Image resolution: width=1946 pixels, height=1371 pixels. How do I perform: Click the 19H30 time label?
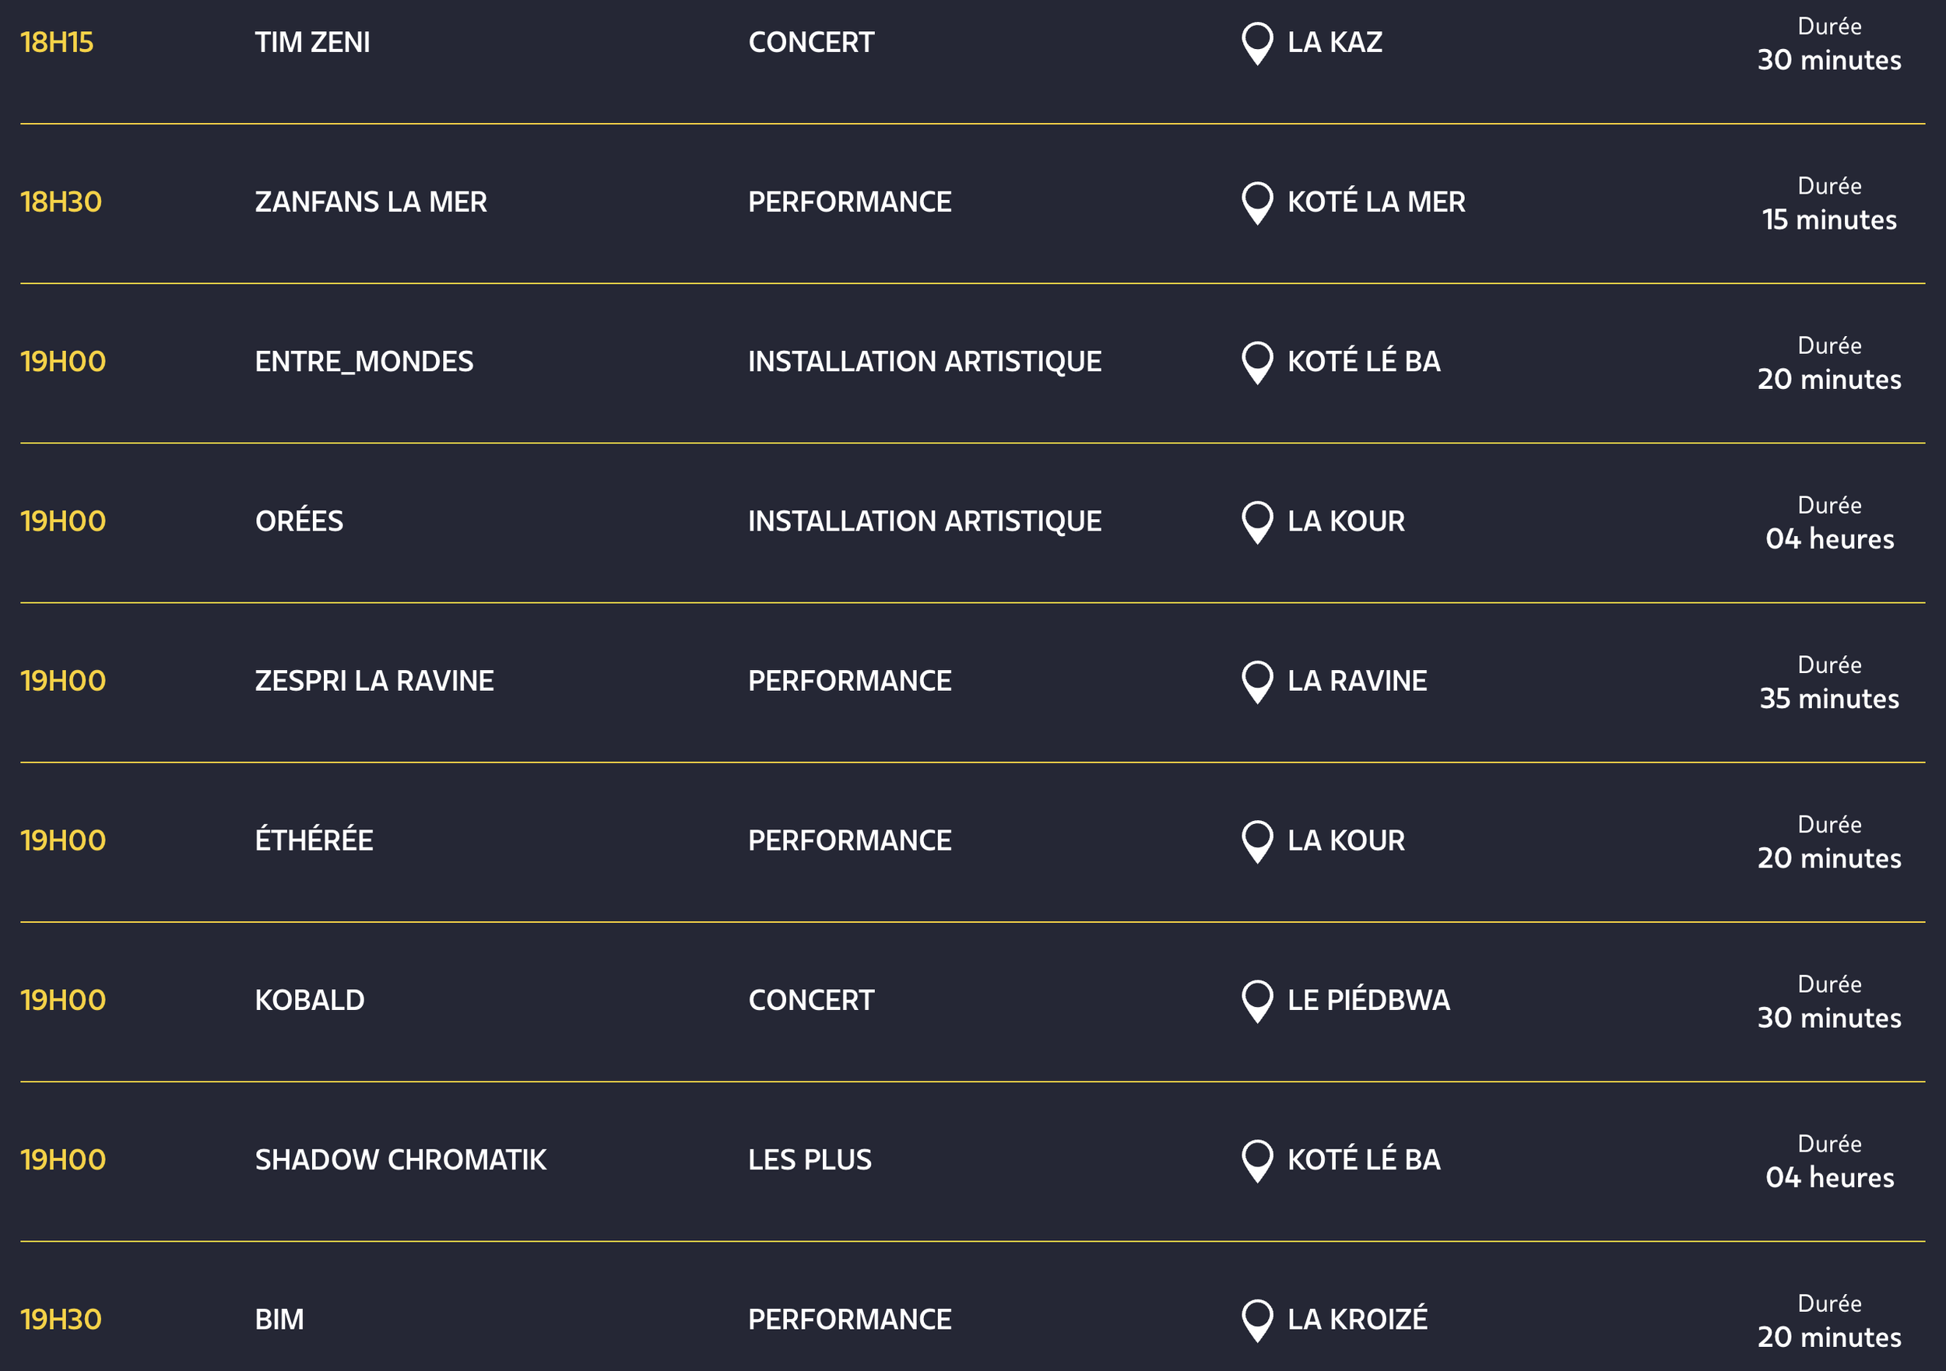click(x=60, y=1320)
